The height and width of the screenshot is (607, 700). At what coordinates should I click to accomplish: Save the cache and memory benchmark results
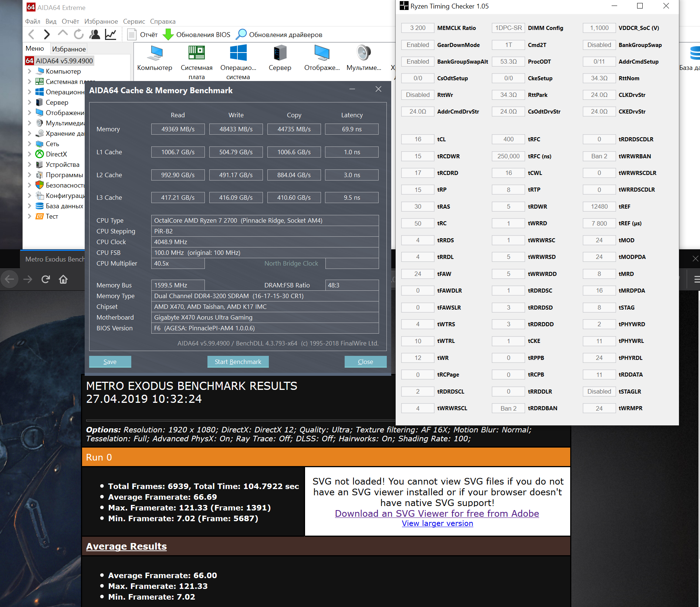pyautogui.click(x=110, y=362)
